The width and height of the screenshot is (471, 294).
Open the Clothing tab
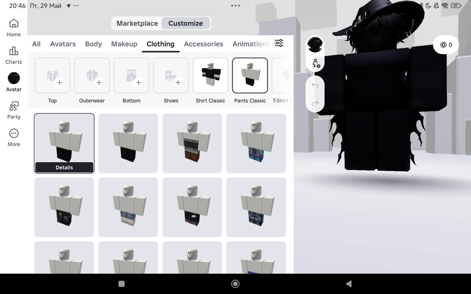pos(161,44)
